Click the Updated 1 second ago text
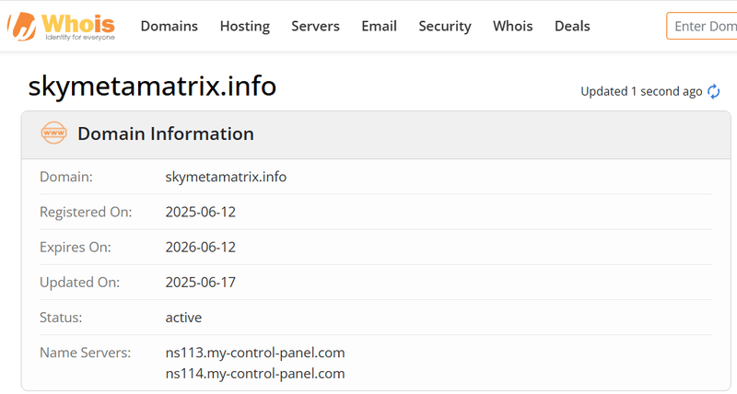The image size is (737, 394). 641,91
